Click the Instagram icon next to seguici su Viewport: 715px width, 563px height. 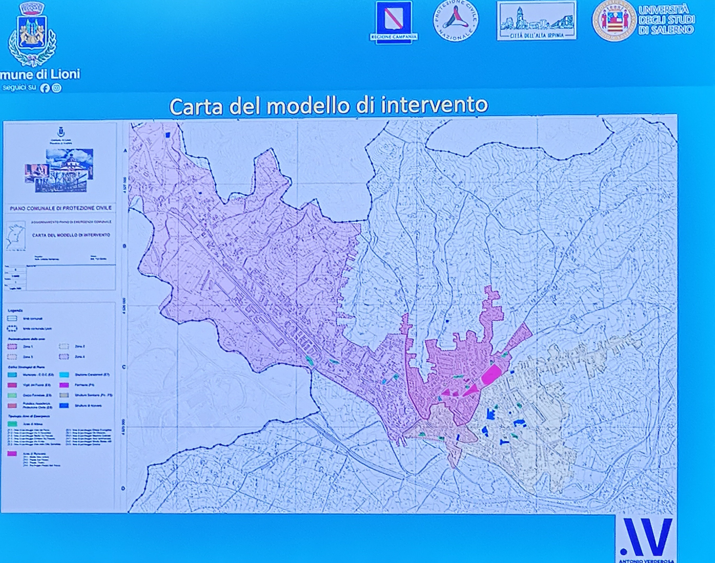click(57, 88)
